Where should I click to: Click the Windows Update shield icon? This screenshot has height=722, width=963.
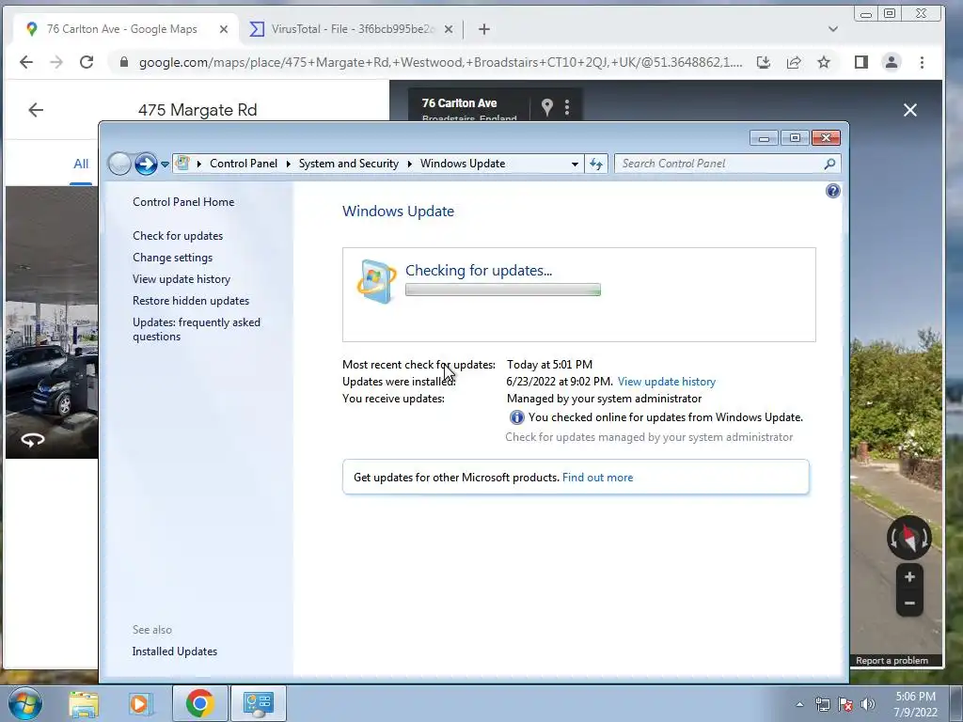tap(376, 281)
